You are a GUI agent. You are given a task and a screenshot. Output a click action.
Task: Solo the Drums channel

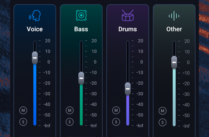(x=116, y=122)
